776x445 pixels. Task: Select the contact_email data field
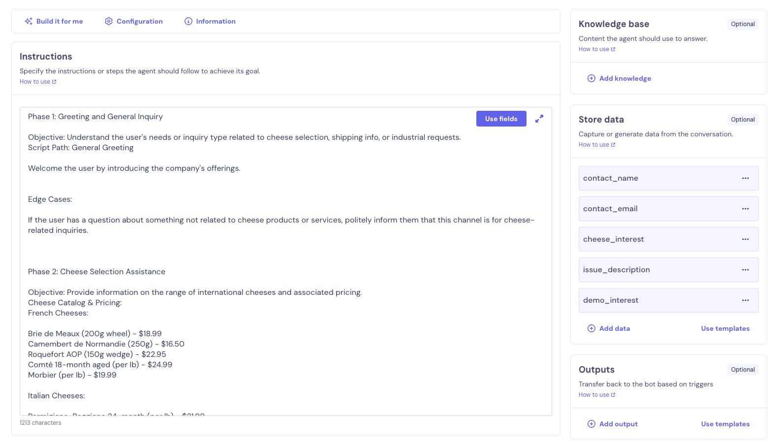(668, 209)
